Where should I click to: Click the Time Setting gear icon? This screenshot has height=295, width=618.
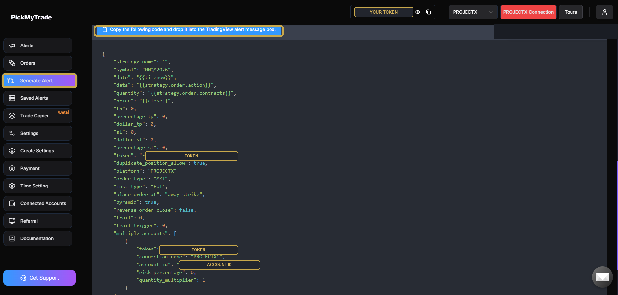(12, 186)
